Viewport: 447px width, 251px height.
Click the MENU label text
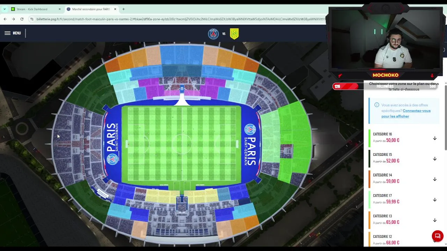tap(17, 33)
